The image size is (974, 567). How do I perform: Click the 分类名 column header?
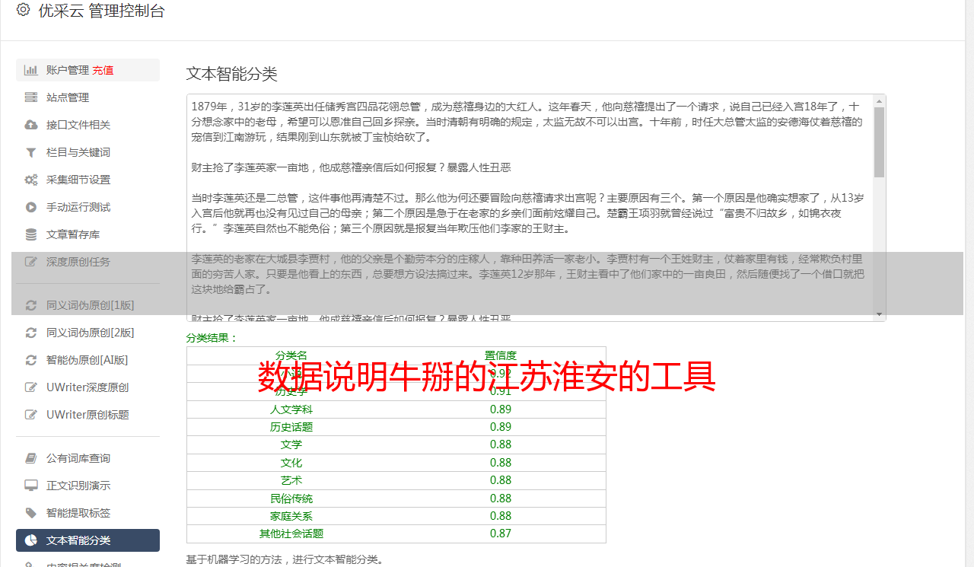point(291,355)
